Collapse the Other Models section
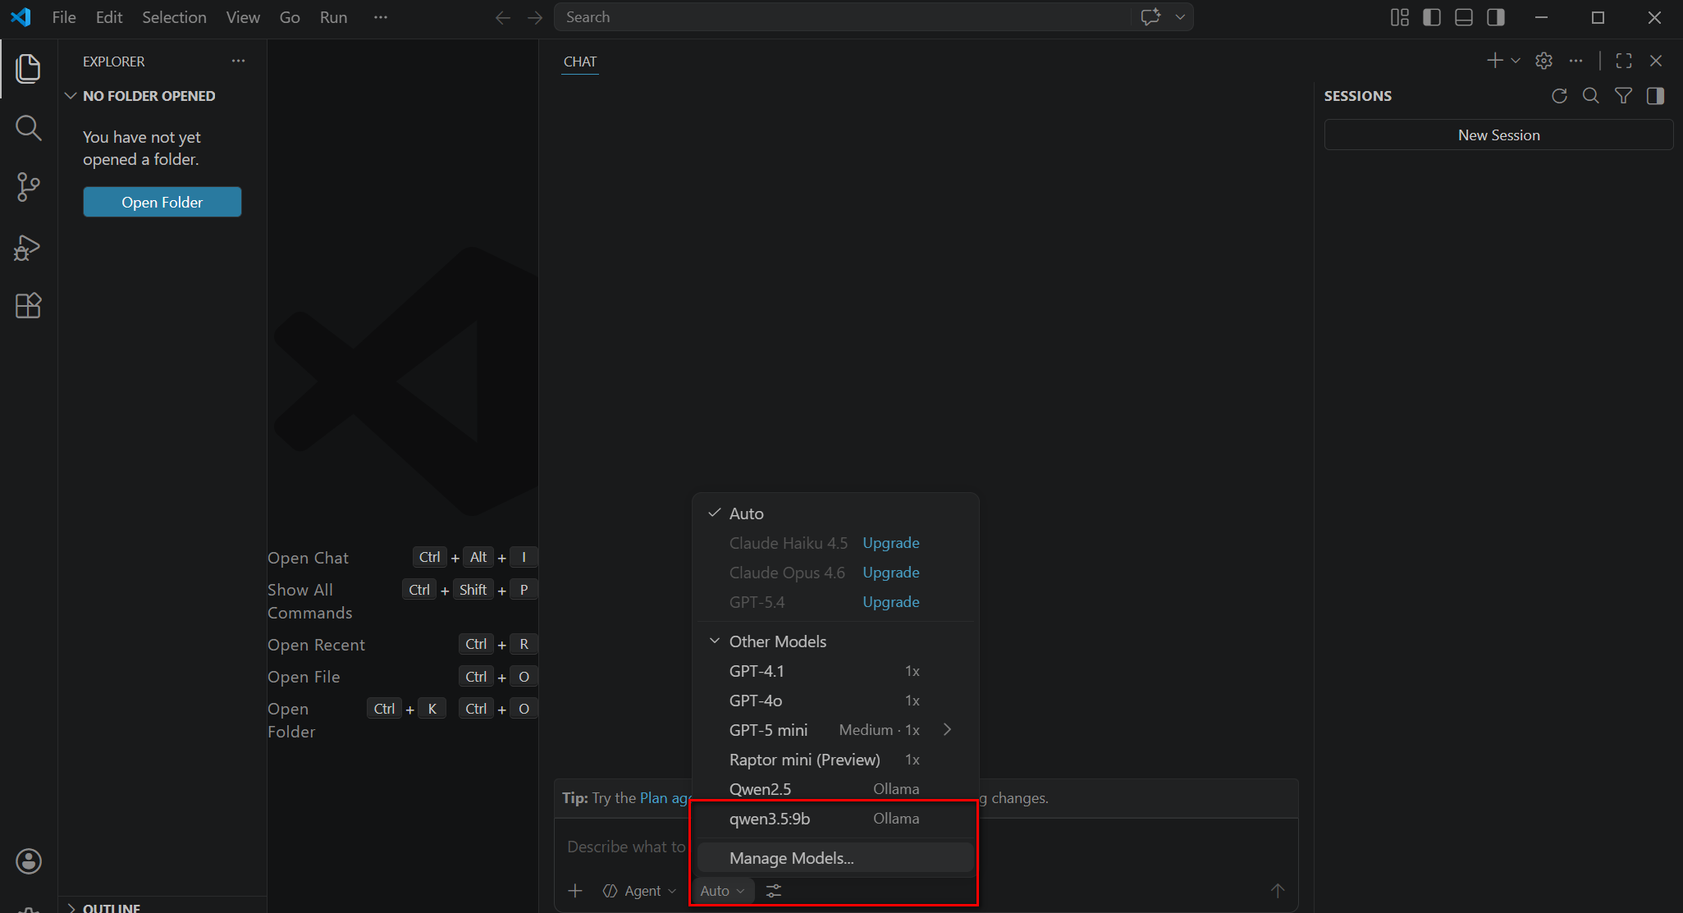 coord(715,641)
